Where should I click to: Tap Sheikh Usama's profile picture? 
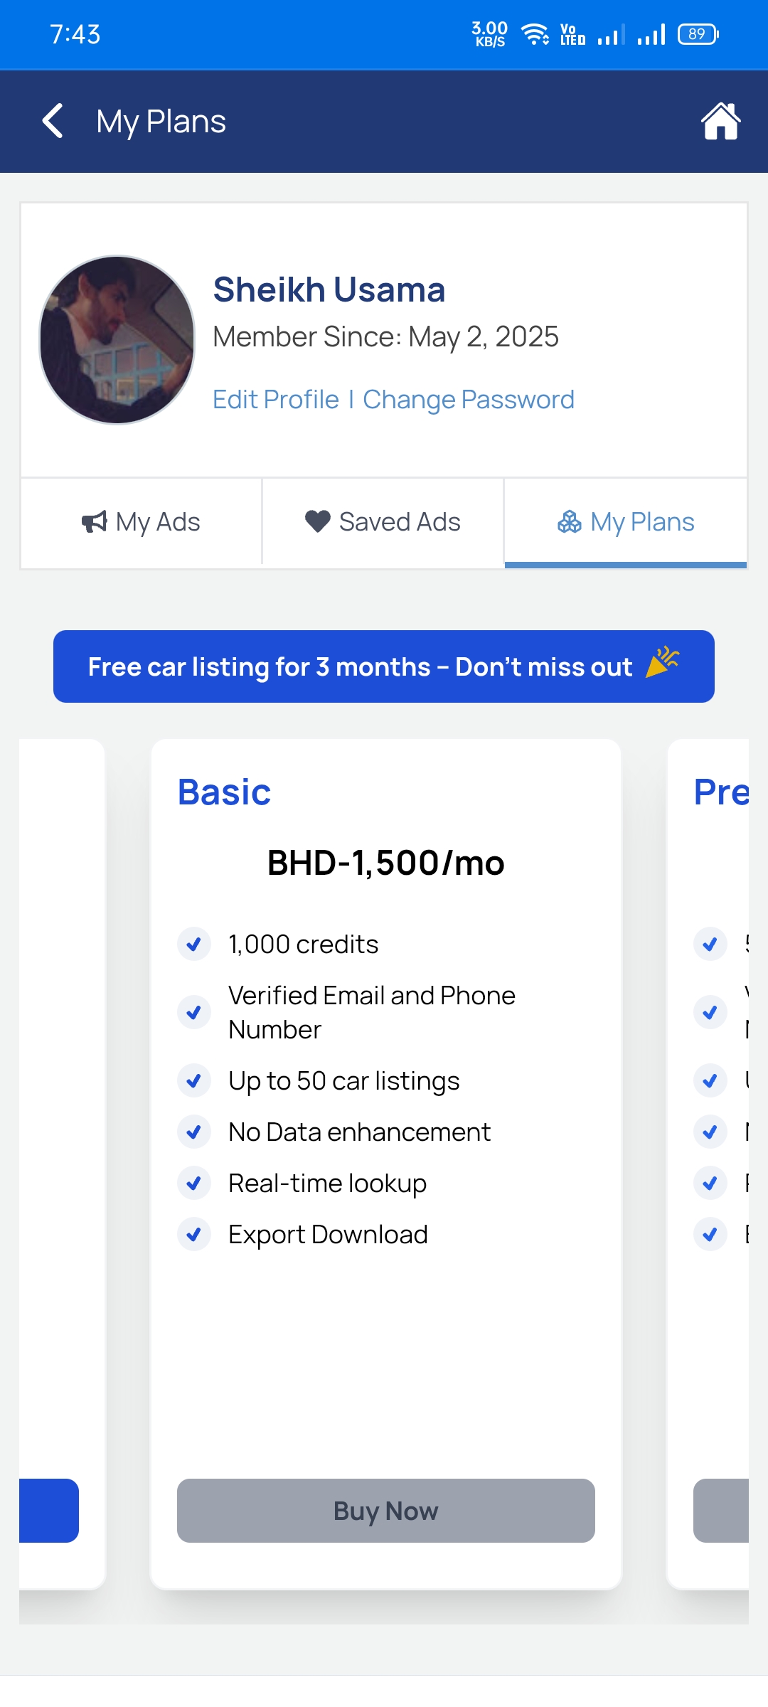[x=117, y=340]
